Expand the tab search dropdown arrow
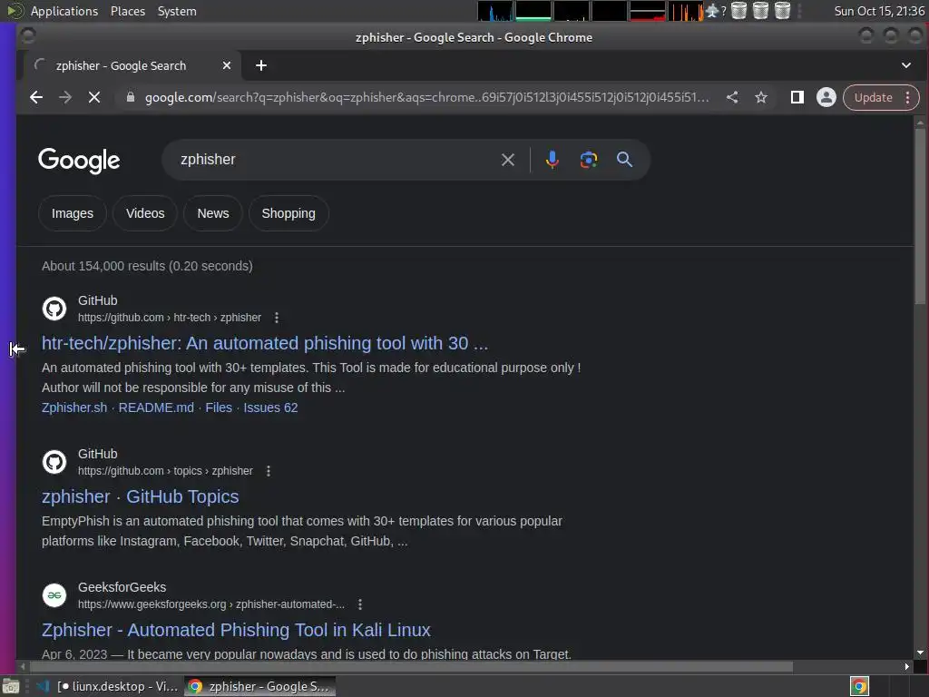 pyautogui.click(x=906, y=65)
